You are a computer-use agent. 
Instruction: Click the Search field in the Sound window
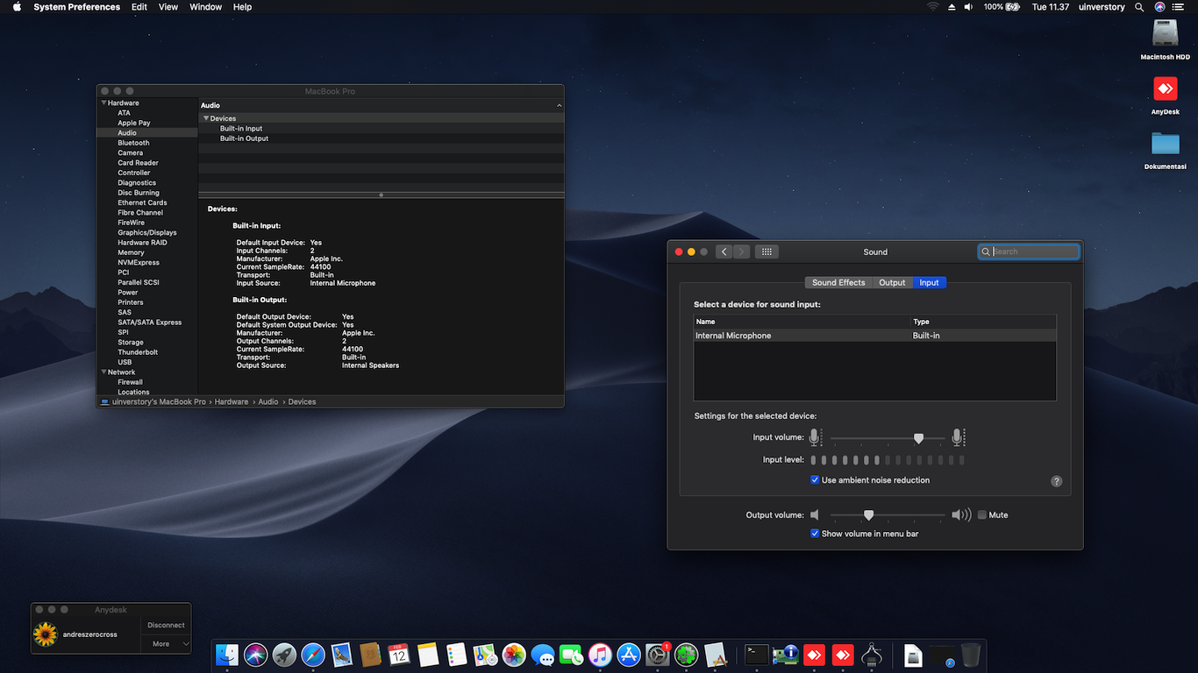(x=1029, y=251)
